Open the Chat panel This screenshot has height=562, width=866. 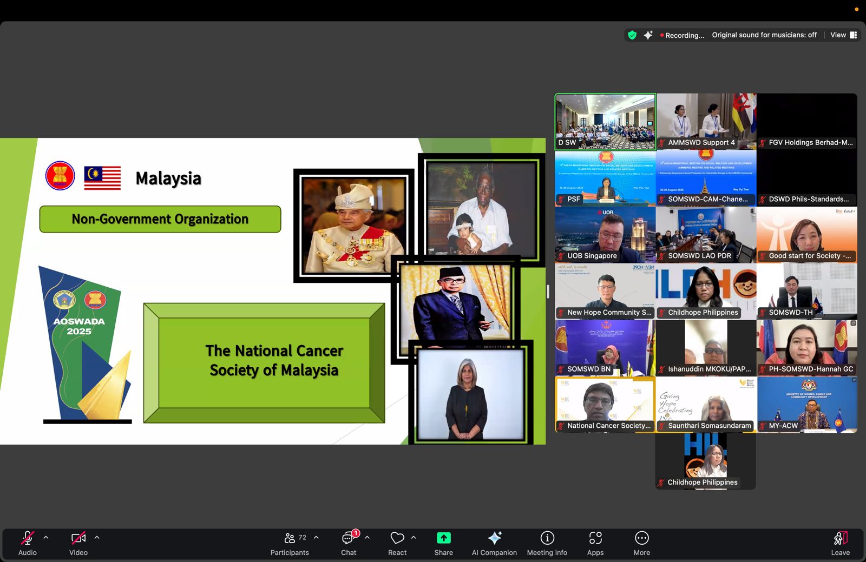pyautogui.click(x=349, y=543)
